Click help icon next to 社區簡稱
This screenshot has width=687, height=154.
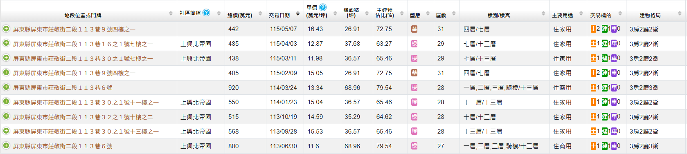[206, 13]
